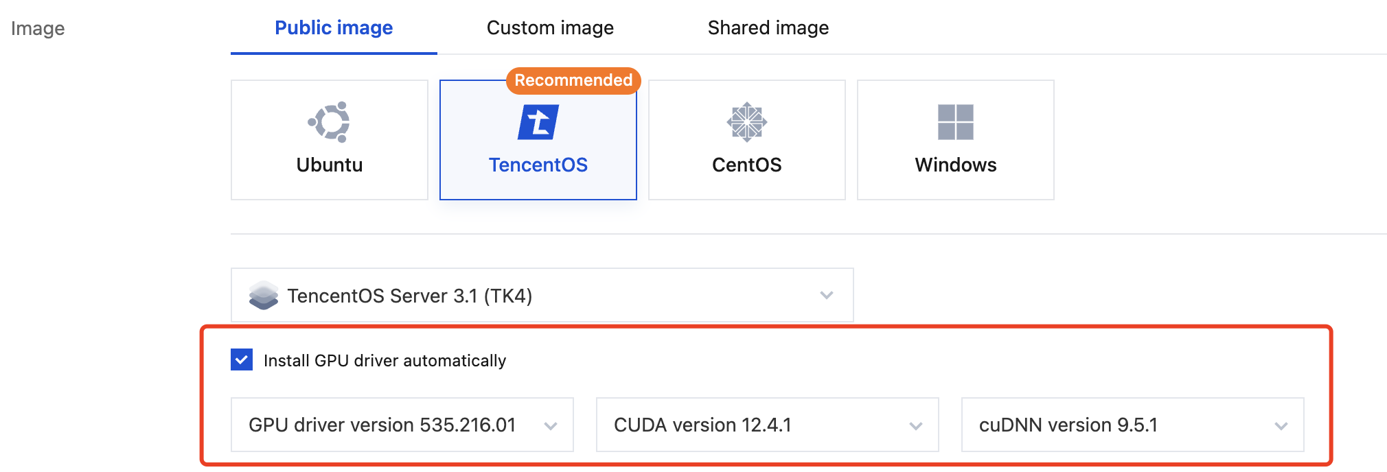The width and height of the screenshot is (1387, 472).
Task: Click the TencentOS logo icon
Action: [x=538, y=122]
